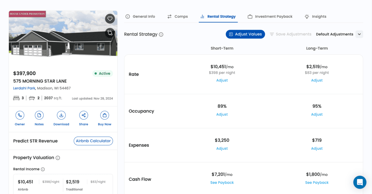Share the listing via the Share icon

click(x=83, y=115)
